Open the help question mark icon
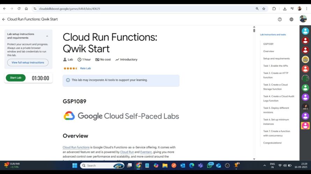This screenshot has height=174, width=311. tap(280, 19)
